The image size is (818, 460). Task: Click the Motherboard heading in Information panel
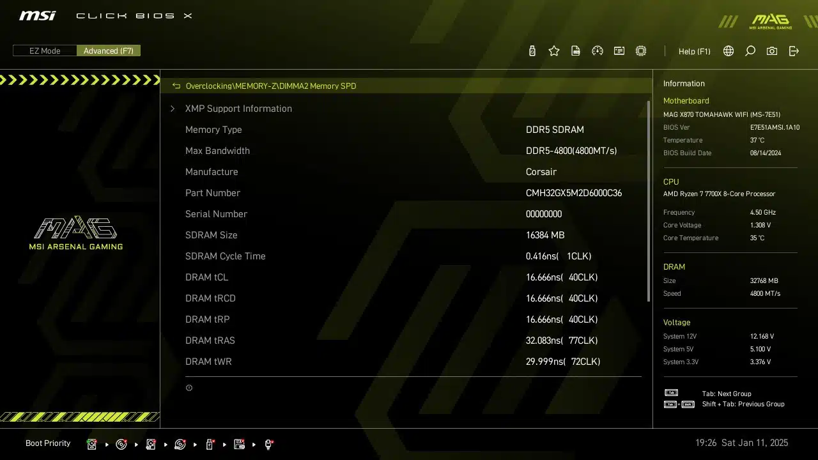686,101
